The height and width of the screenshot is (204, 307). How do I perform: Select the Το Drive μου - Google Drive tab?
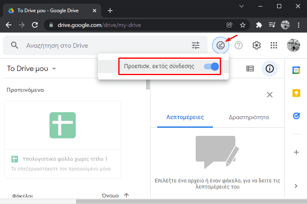click(52, 11)
